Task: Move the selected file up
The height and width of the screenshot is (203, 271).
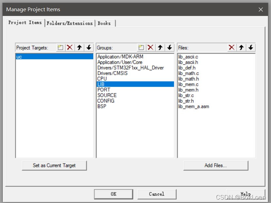Action: [x=241, y=47]
